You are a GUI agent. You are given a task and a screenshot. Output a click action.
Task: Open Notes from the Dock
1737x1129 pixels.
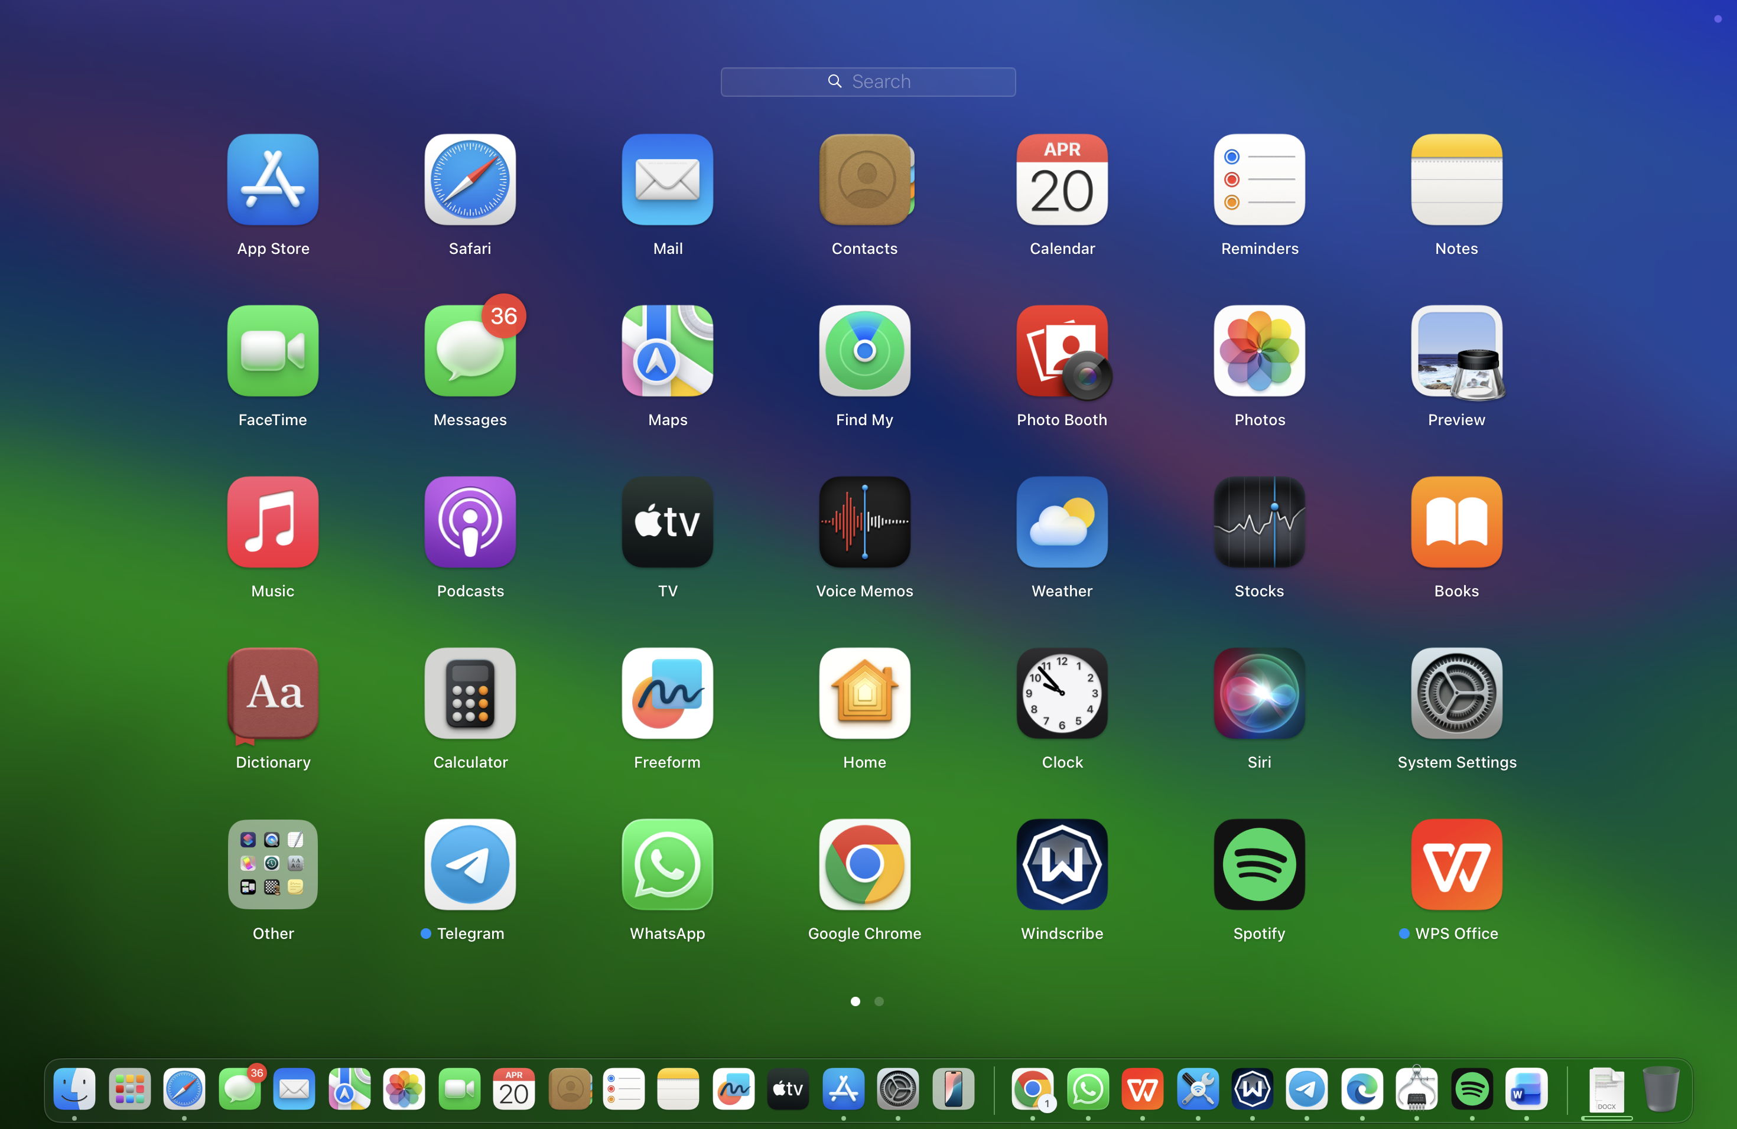tap(679, 1089)
